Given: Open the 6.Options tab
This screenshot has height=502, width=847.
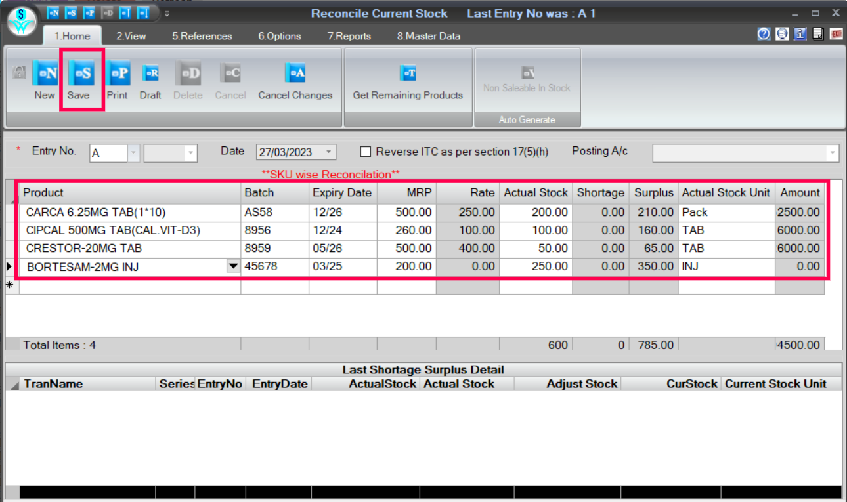Looking at the screenshot, I should [280, 36].
